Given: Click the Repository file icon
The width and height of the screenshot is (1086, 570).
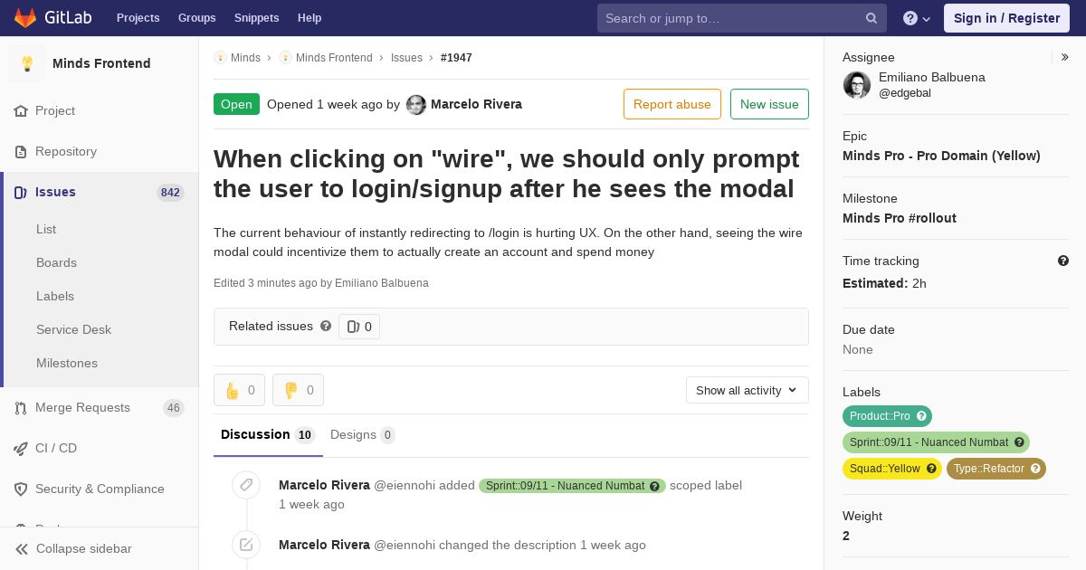Looking at the screenshot, I should pyautogui.click(x=21, y=151).
